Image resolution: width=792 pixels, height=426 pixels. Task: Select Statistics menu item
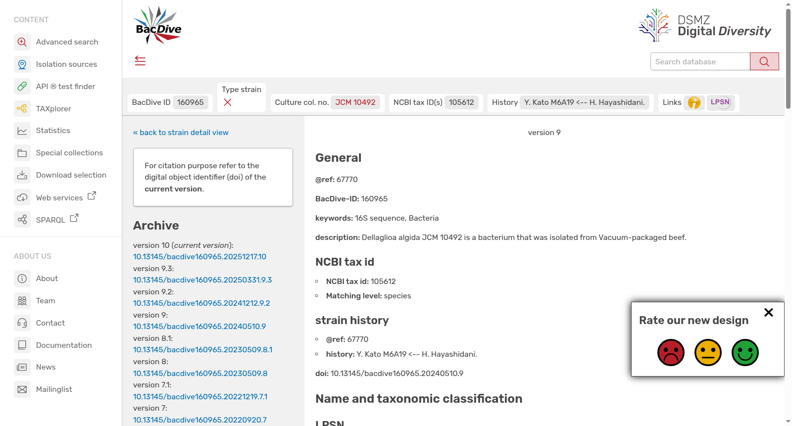tap(53, 131)
